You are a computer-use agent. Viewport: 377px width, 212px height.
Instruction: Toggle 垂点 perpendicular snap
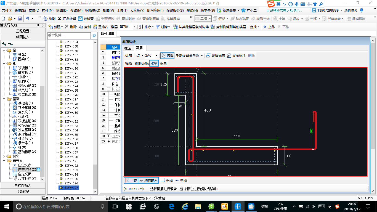[x=167, y=180]
